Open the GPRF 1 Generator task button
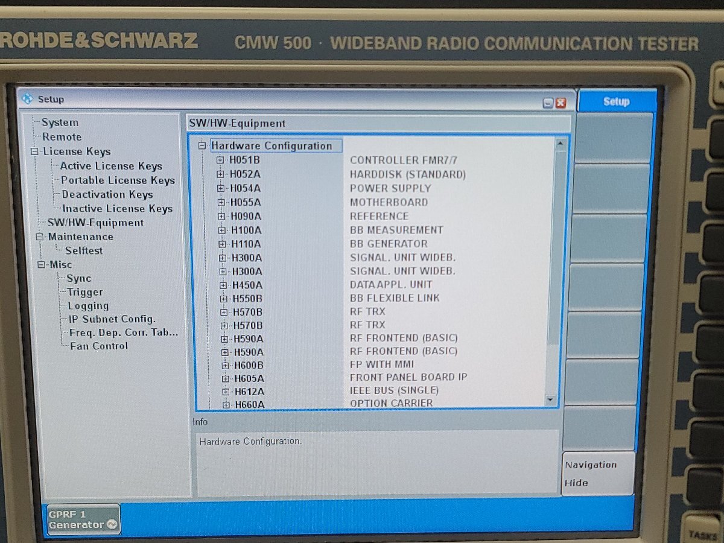The image size is (724, 543). 84,519
